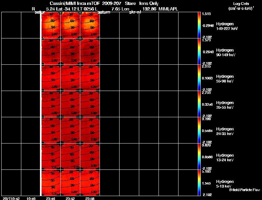Click the 'Hydrogen 13-24 keV' label
This screenshot has height=200, width=262.
(225, 158)
